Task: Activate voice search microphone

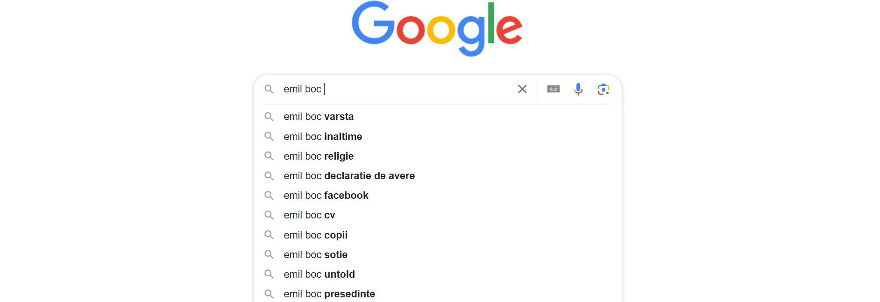Action: [x=578, y=89]
